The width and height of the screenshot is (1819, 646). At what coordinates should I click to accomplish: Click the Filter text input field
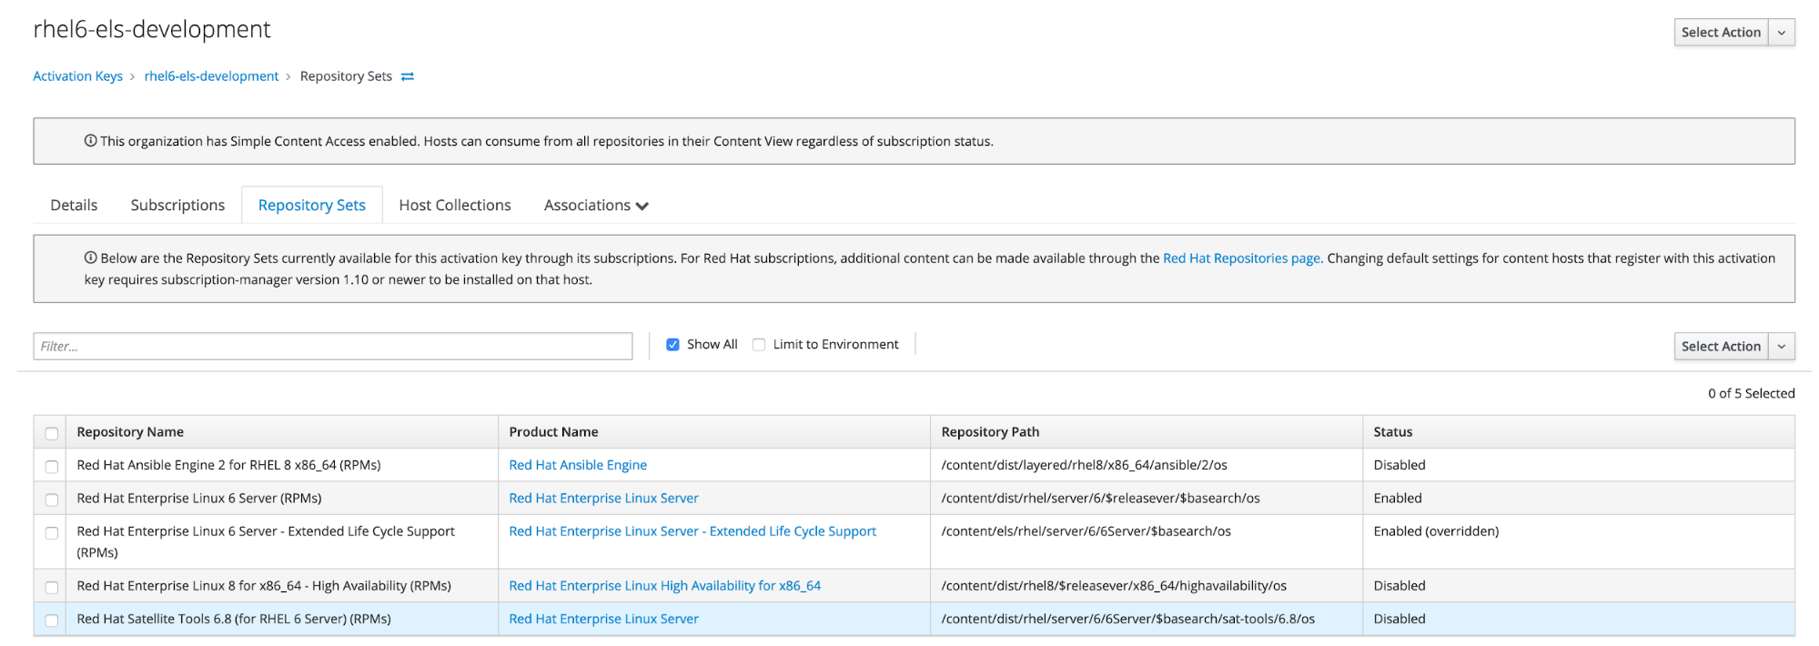[332, 347]
